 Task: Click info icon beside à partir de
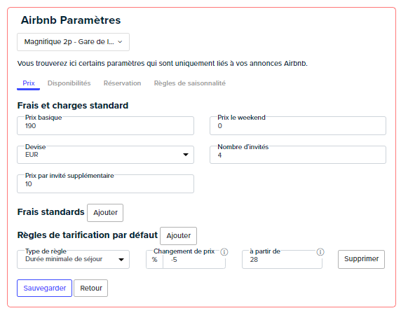coord(320,252)
